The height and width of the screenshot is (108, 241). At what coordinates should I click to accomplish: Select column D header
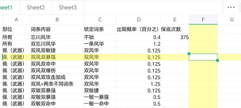point(139,20)
